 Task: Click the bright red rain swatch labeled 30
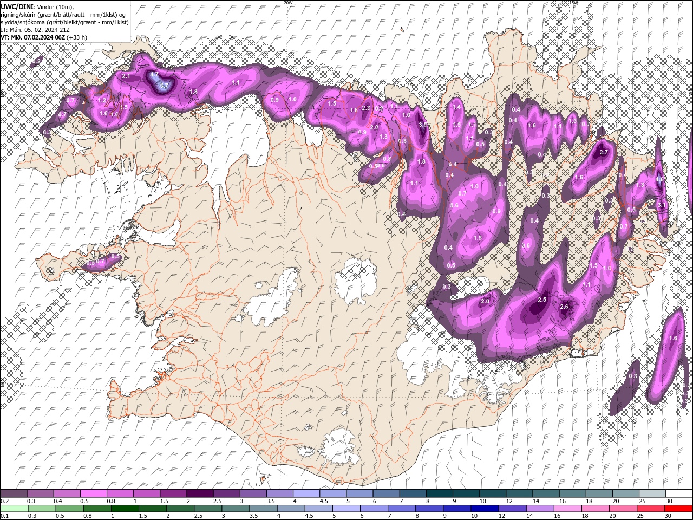pyautogui.click(x=679, y=508)
